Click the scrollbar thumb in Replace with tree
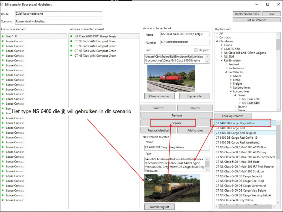The image size is (283, 212). 278,45
